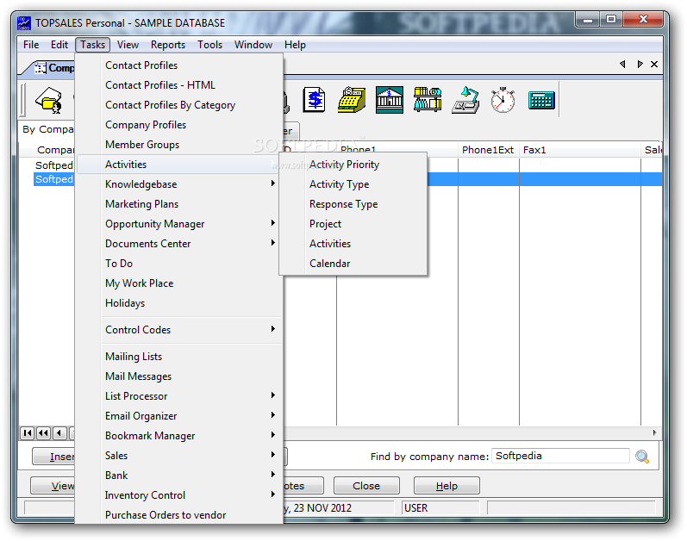Screen dimensions: 687x541
Task: Go to previous record arrow
Action: click(x=59, y=433)
